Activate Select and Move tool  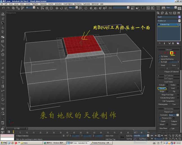tap(57, 8)
